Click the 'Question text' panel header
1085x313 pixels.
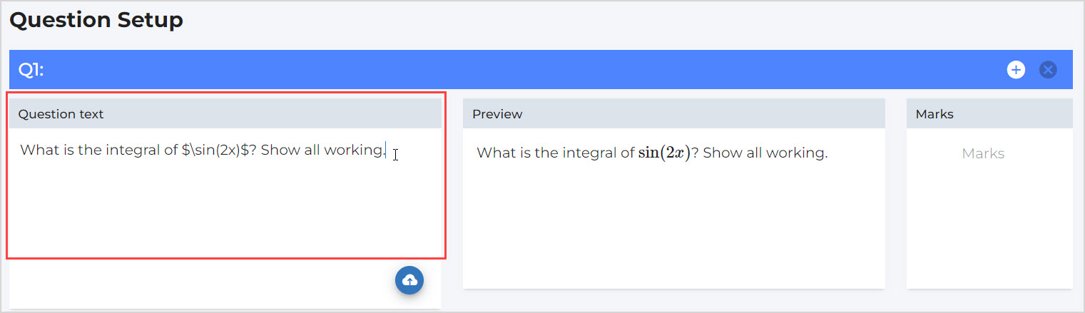[x=61, y=114]
